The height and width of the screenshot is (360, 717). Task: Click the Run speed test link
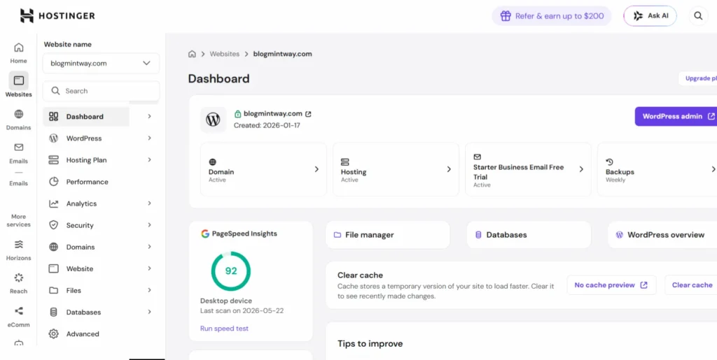click(224, 329)
